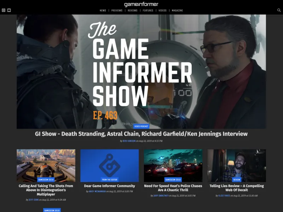The height and width of the screenshot is (212, 283).
Task: Click the VIDEO PODCAST badge
Action: tap(141, 126)
